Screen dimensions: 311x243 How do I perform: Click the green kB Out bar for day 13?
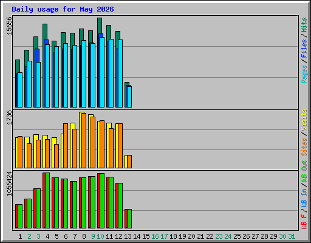pyautogui.click(x=129, y=219)
